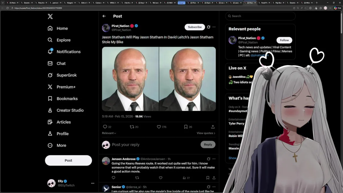Favorite this page with star icon
The height and width of the screenshot is (193, 343).
pyautogui.click(x=306, y=8)
